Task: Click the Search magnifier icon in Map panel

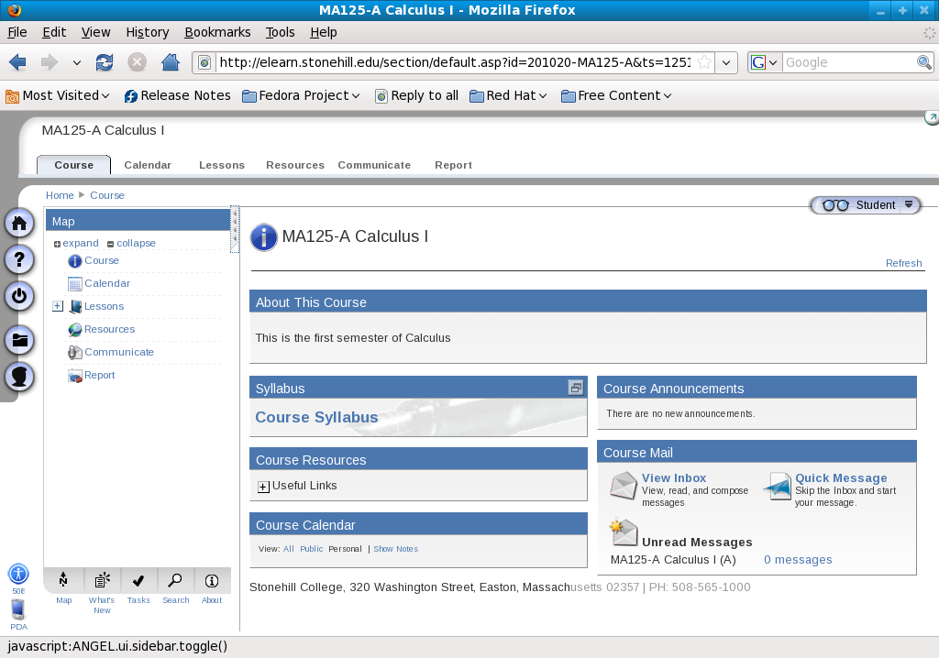Action: point(175,580)
